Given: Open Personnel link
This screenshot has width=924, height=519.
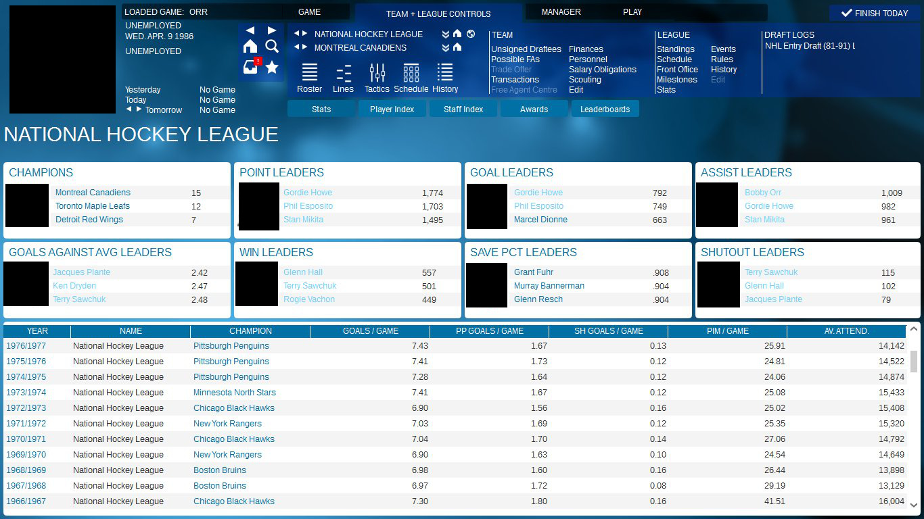Looking at the screenshot, I should 588,59.
